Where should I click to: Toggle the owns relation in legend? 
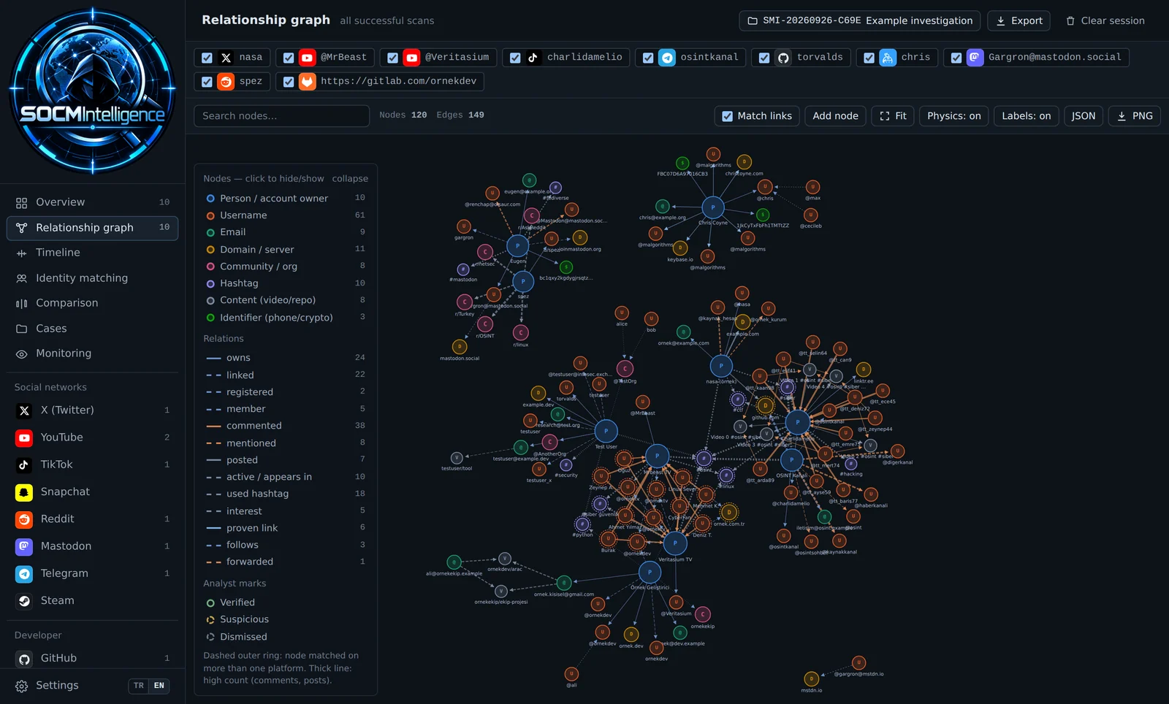[286, 358]
